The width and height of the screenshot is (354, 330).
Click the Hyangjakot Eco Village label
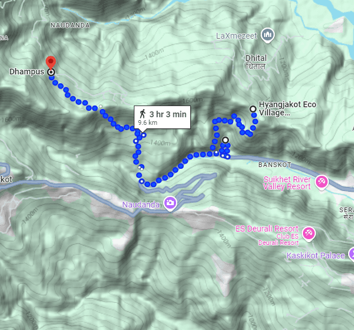288,108
